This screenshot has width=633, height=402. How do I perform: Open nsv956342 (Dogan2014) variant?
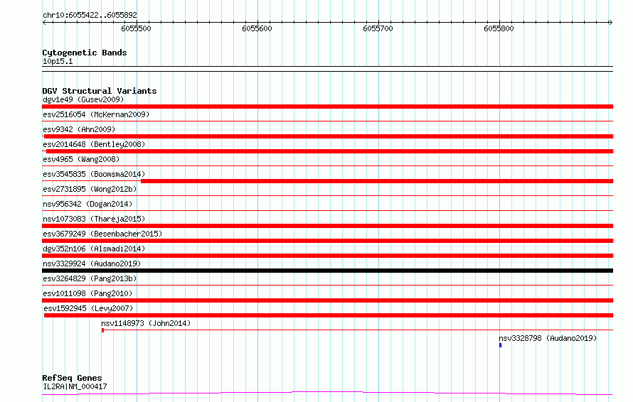tap(87, 204)
